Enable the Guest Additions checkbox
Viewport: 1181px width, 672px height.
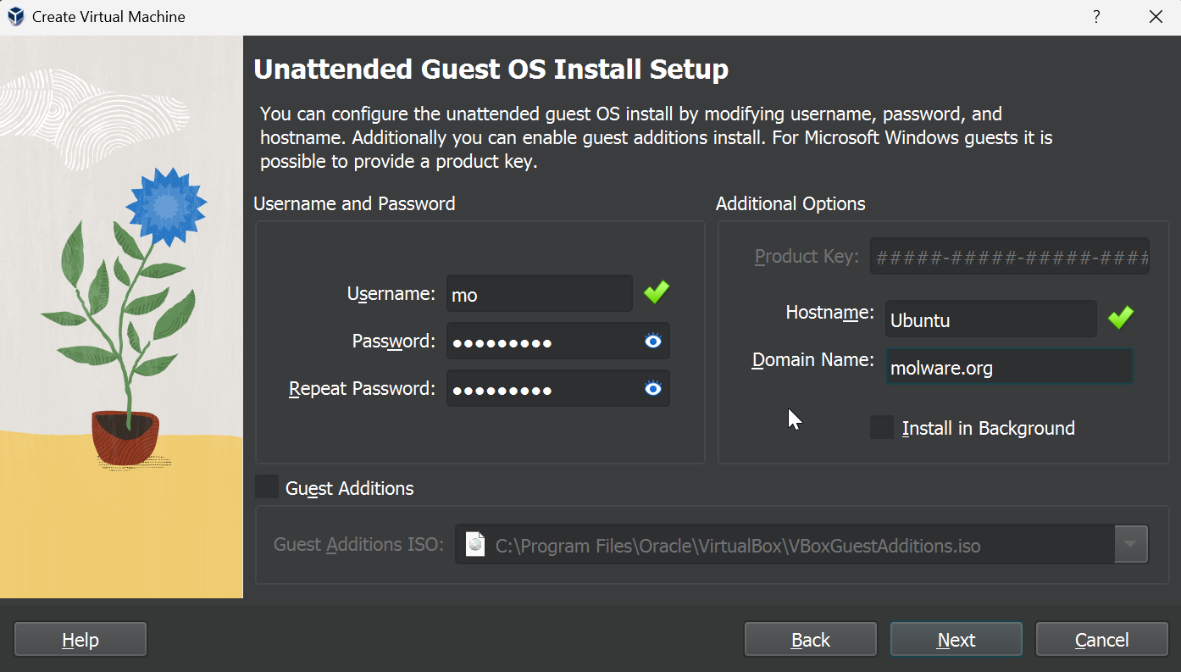(x=267, y=487)
